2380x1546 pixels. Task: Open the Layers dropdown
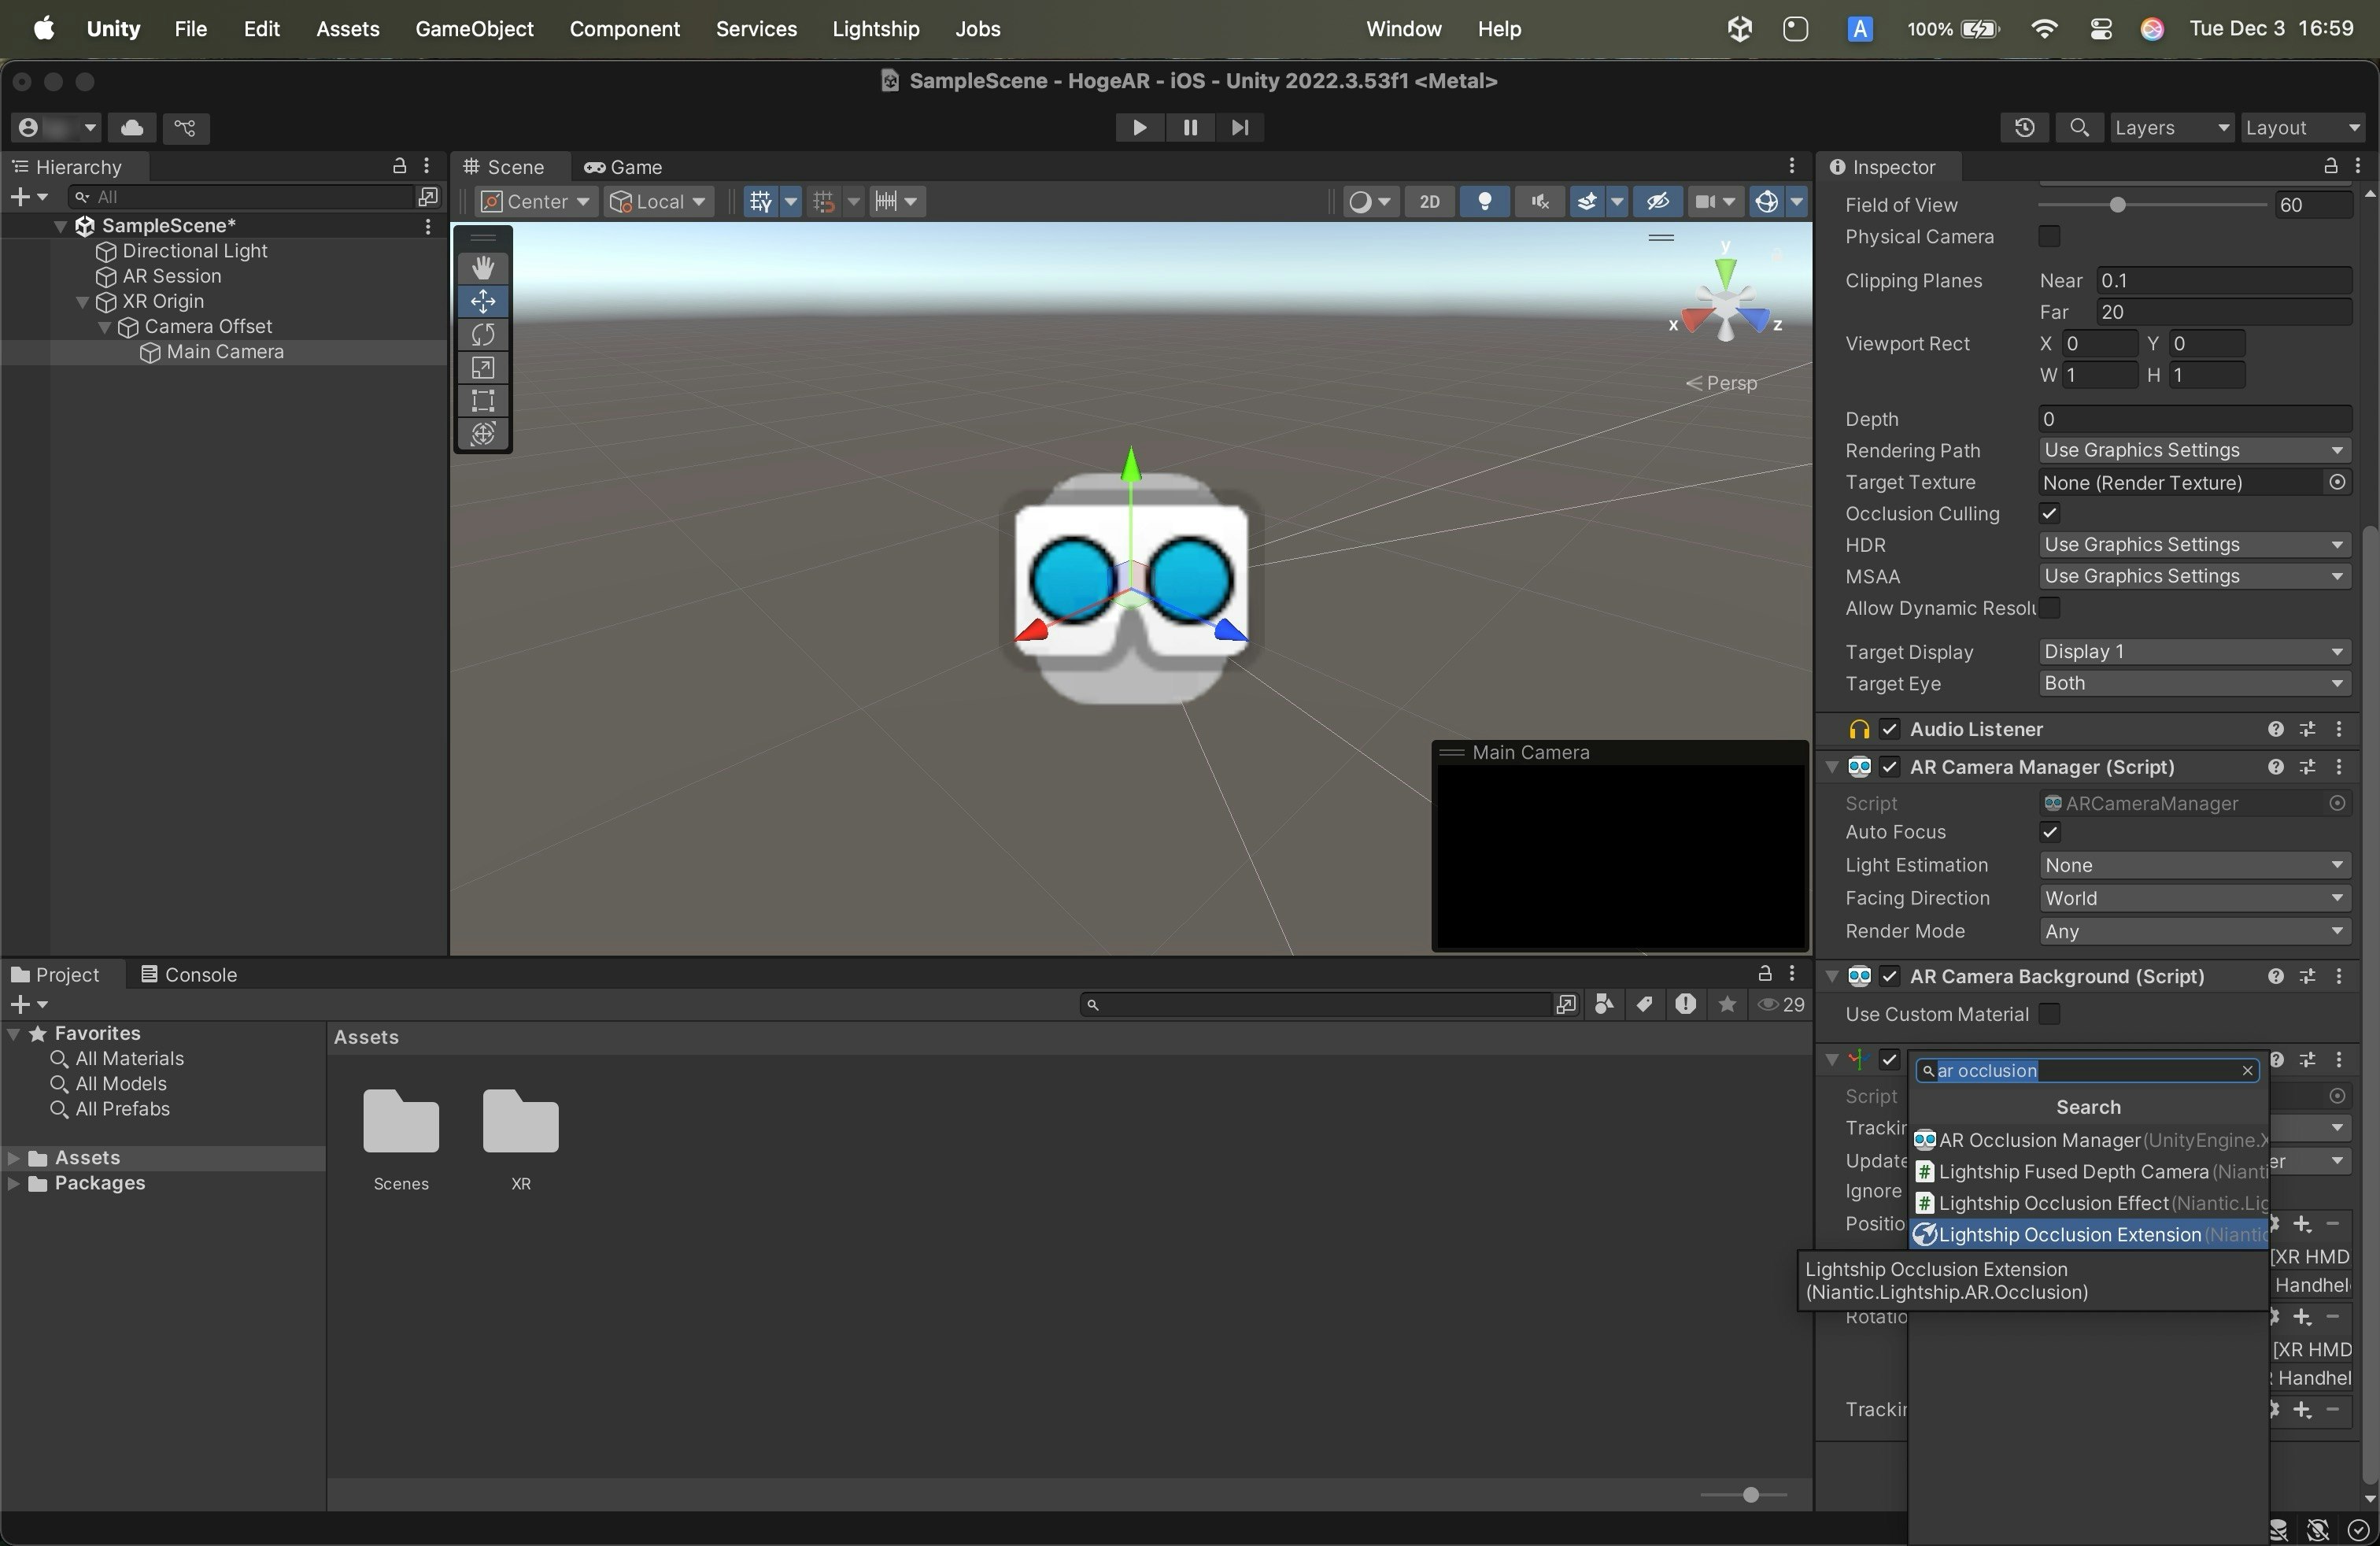click(2171, 127)
